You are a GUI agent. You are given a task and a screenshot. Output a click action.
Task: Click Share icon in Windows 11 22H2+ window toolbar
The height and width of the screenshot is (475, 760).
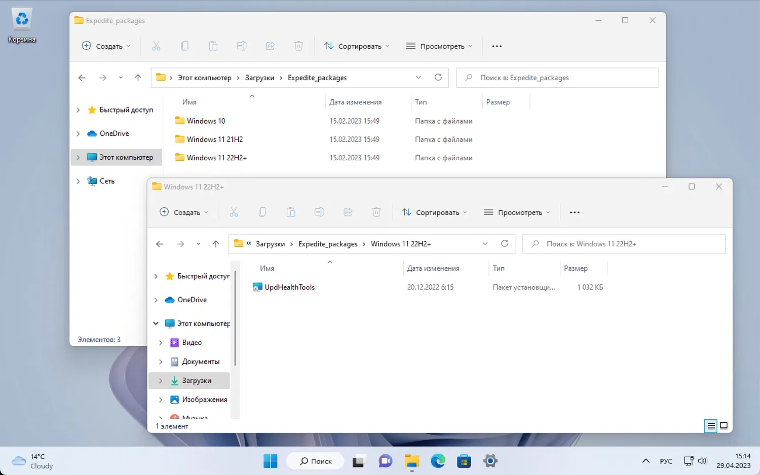click(x=348, y=212)
